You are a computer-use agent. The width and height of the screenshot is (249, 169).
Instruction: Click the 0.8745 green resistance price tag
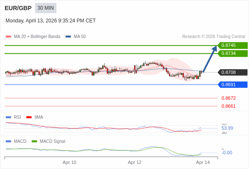pos(233,46)
